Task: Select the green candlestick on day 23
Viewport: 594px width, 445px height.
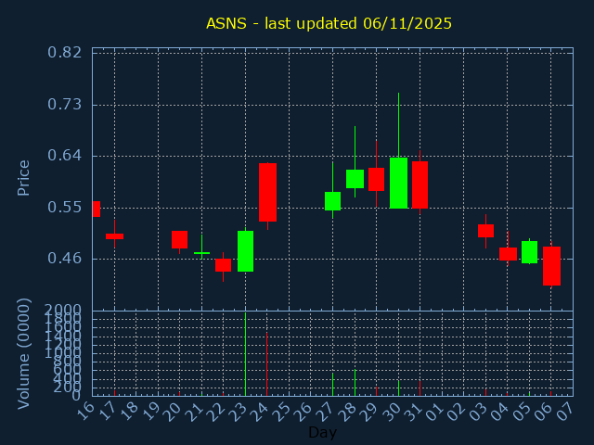Action: pyautogui.click(x=245, y=251)
